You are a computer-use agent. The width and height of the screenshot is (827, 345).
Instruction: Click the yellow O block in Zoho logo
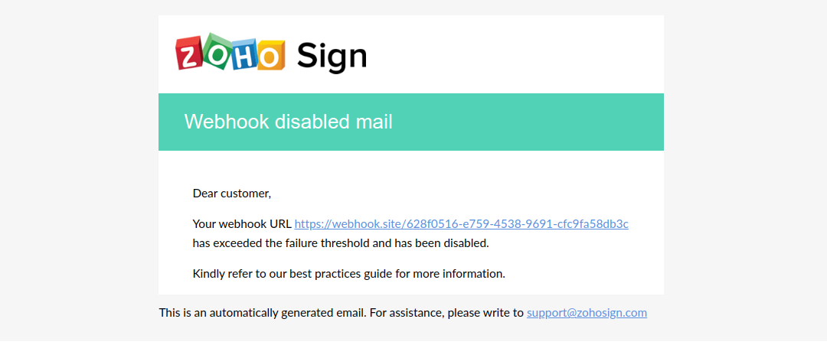tap(271, 55)
